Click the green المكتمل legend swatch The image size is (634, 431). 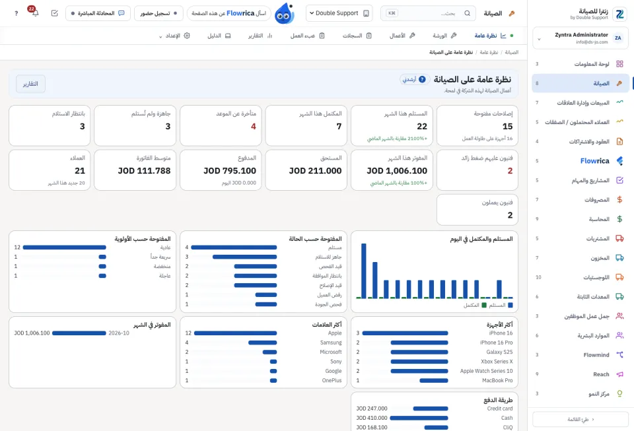pos(484,306)
